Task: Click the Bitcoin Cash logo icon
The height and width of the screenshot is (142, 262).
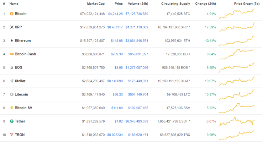Action: pyautogui.click(x=11, y=54)
